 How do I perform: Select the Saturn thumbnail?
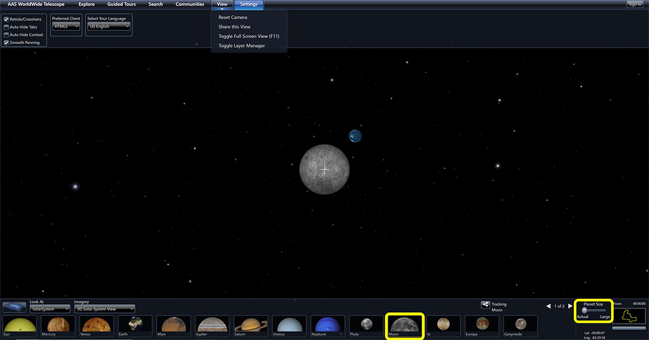tap(250, 326)
